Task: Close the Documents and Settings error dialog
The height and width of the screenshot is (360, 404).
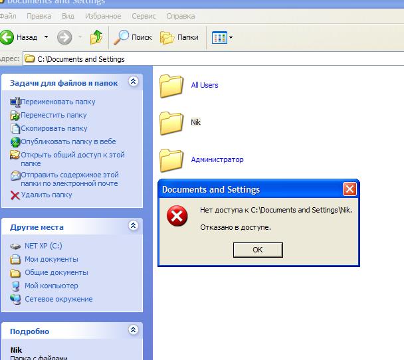Action: tap(350, 189)
